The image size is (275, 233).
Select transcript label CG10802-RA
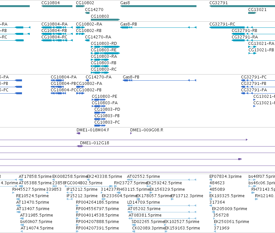click(89, 24)
